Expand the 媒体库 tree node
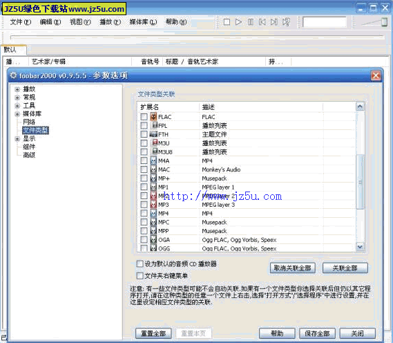The height and width of the screenshot is (343, 393). point(17,114)
